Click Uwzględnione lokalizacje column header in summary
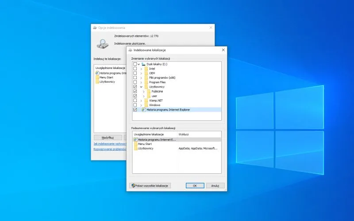The image size is (354, 221). (154, 134)
